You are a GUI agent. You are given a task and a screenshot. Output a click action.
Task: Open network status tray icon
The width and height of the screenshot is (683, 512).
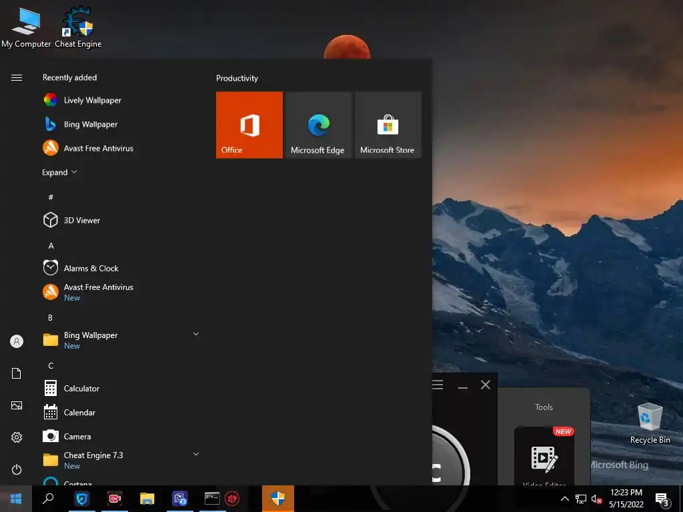[581, 499]
